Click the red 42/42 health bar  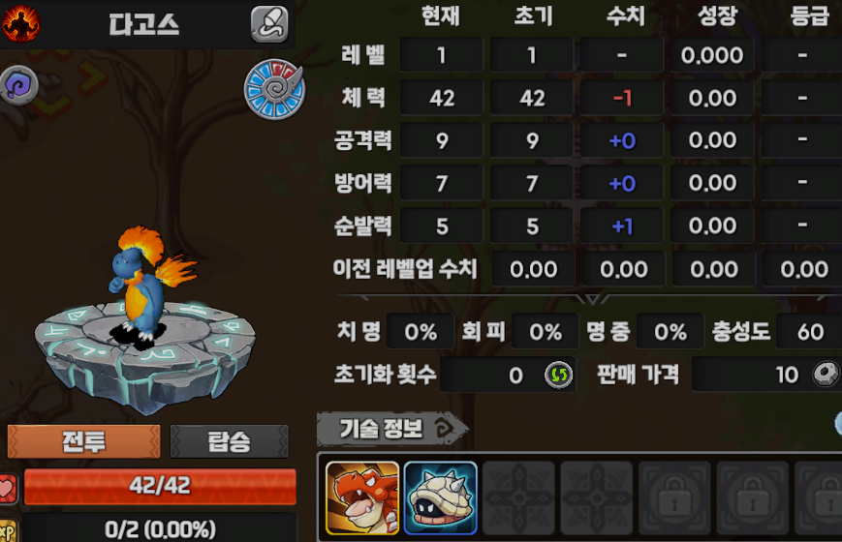pyautogui.click(x=160, y=486)
